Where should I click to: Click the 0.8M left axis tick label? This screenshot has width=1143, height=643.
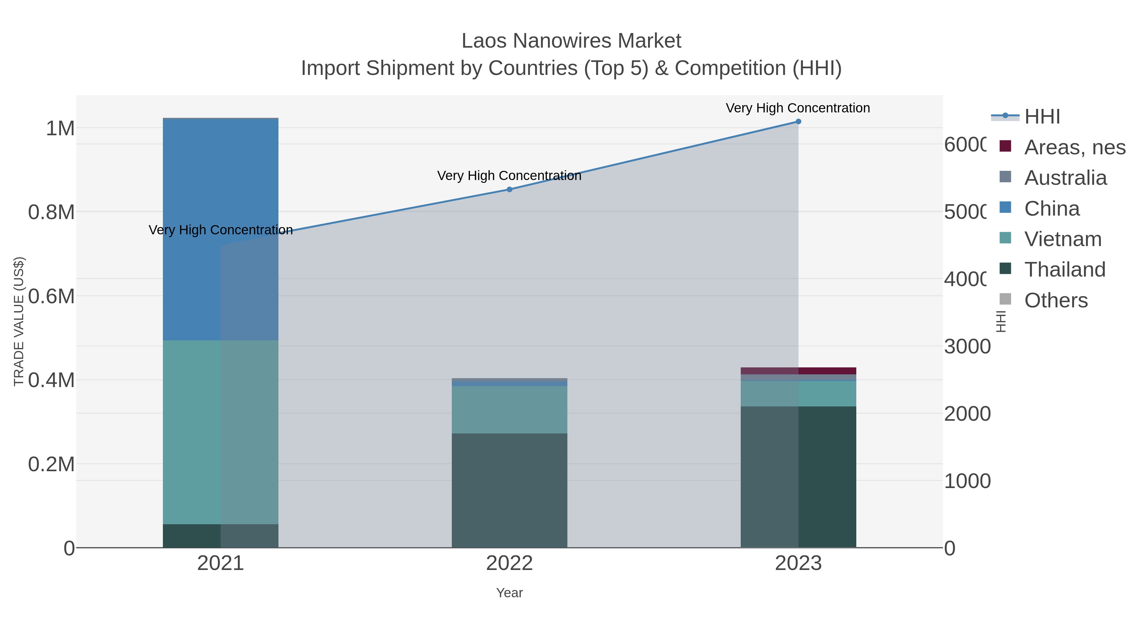point(51,212)
